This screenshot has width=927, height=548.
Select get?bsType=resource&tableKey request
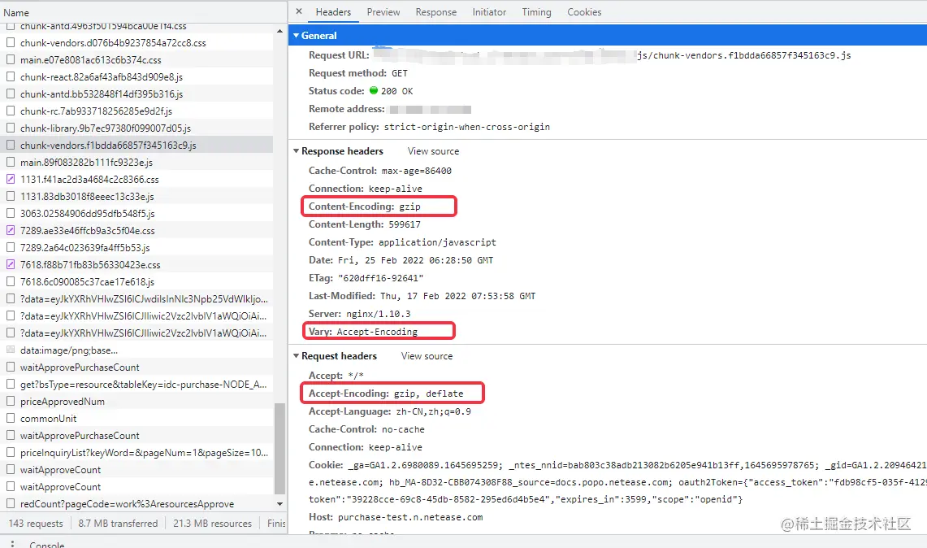(x=136, y=384)
